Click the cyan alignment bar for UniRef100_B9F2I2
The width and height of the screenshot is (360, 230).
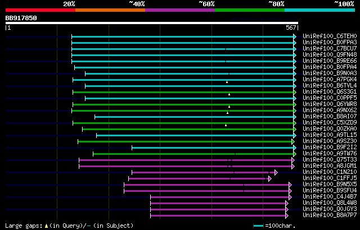pyautogui.click(x=213, y=148)
